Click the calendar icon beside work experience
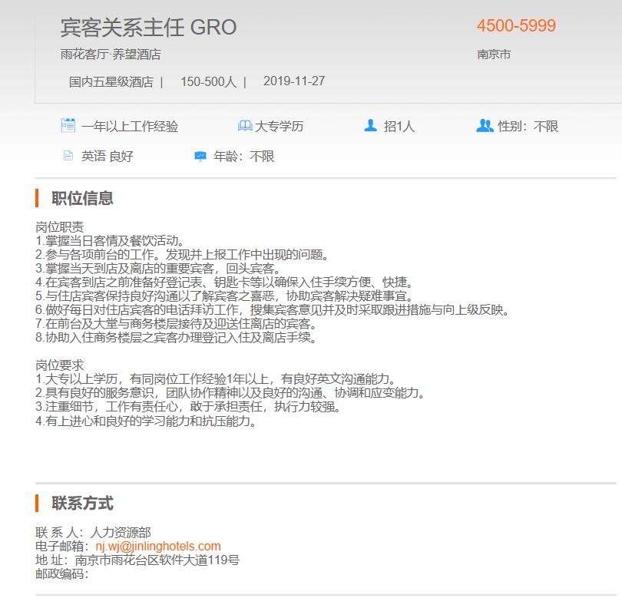The width and height of the screenshot is (622, 598). pyautogui.click(x=68, y=126)
